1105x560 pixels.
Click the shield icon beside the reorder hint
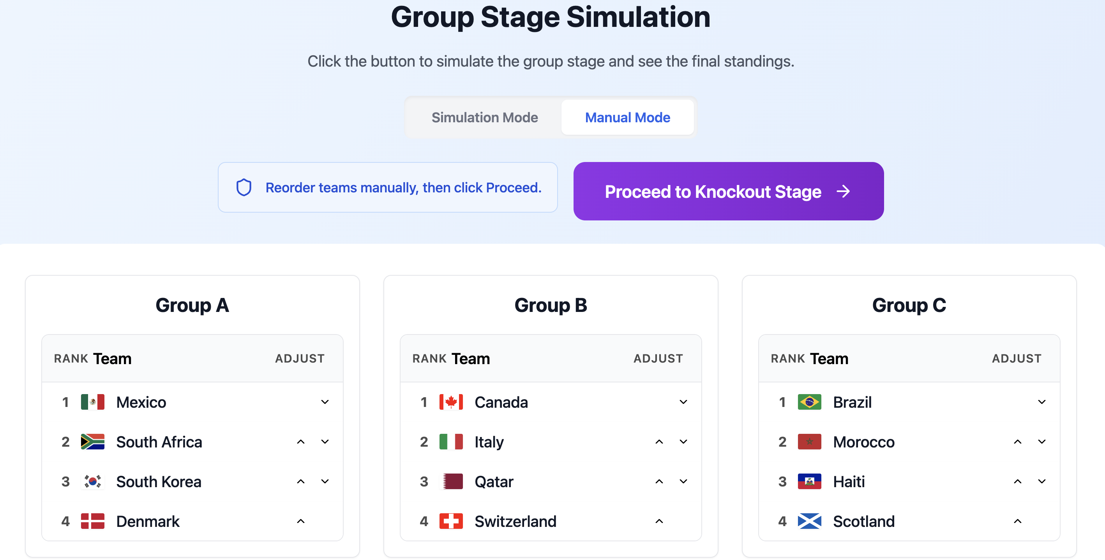coord(243,187)
